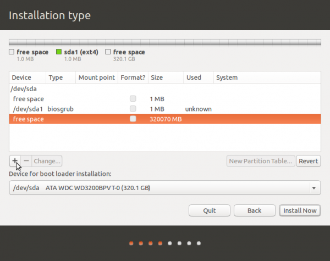Click the first free space legend square
Screen dimensions: 330x261
pyautogui.click(x=12, y=52)
